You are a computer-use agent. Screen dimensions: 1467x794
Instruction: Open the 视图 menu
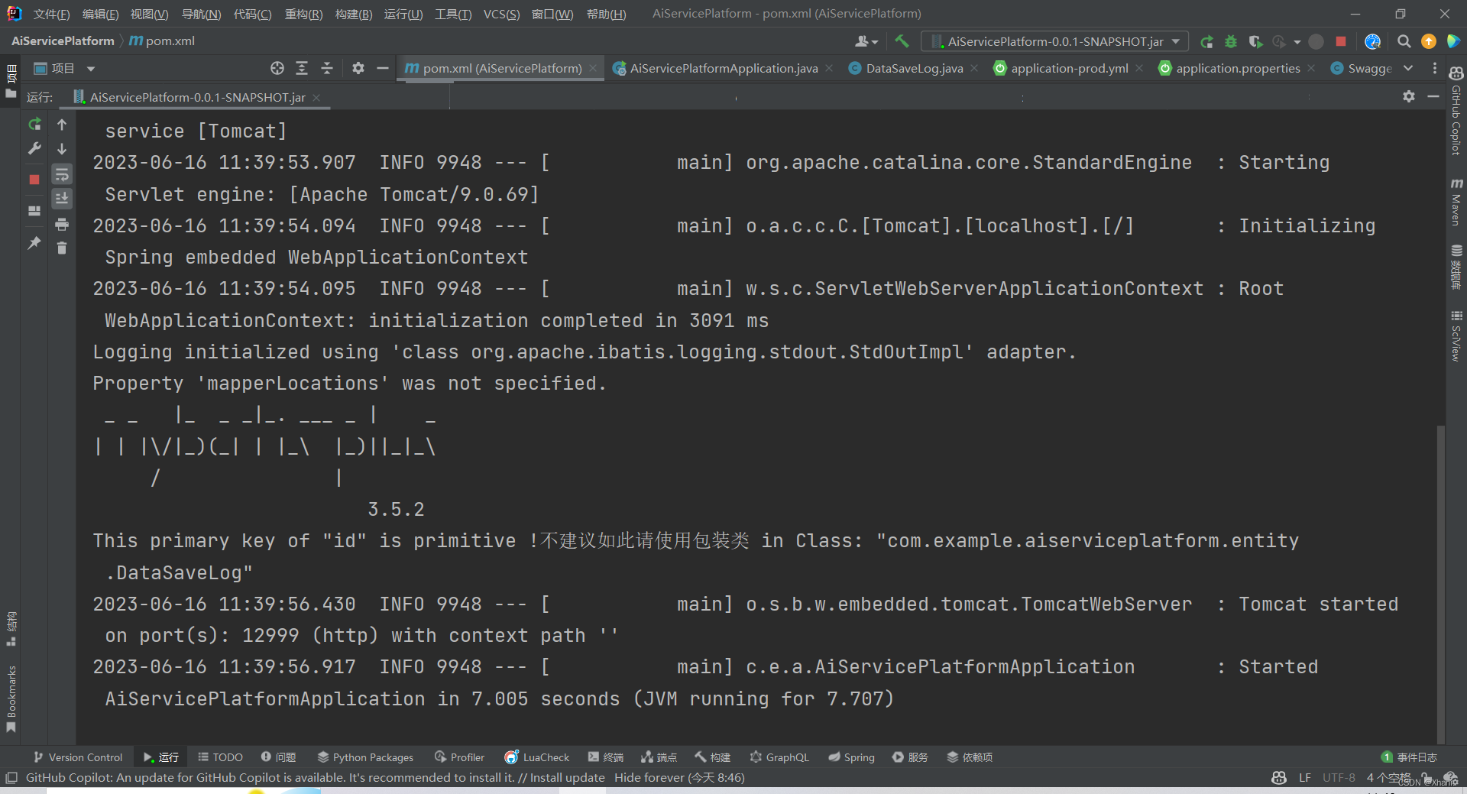(149, 14)
